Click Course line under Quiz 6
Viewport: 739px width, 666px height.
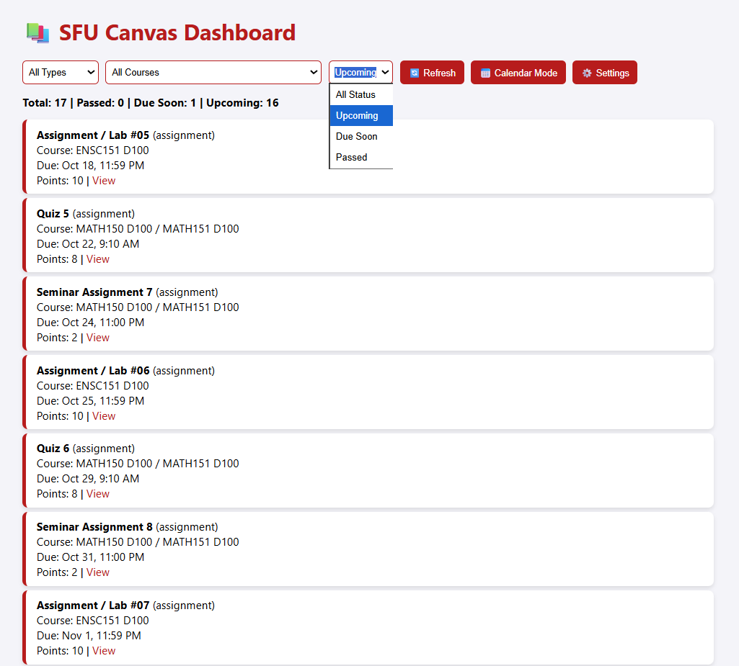(138, 464)
